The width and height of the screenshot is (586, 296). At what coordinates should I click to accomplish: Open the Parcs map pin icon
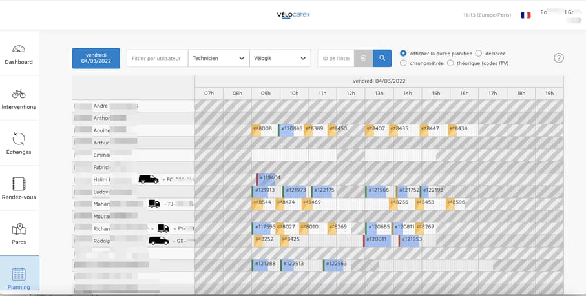tap(19, 229)
